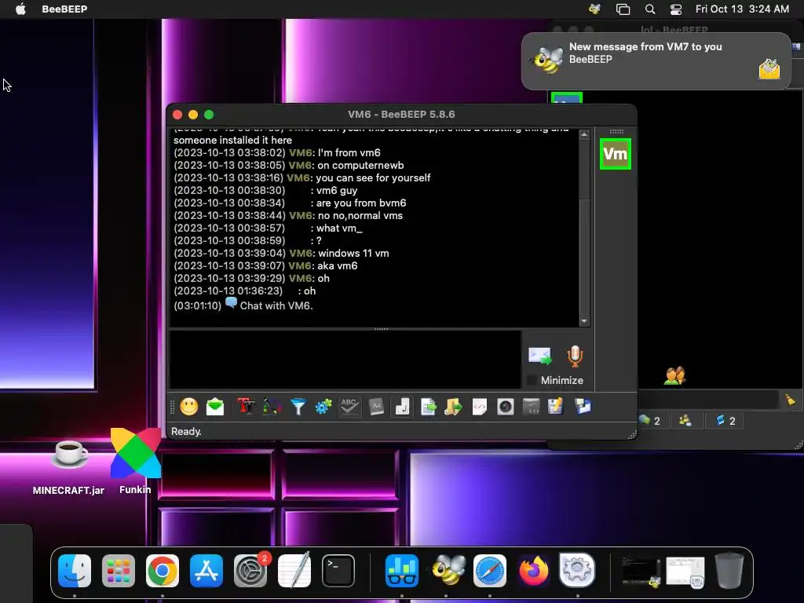804x603 pixels.
Task: Click the blue floppy disks icon
Action: [x=583, y=407]
